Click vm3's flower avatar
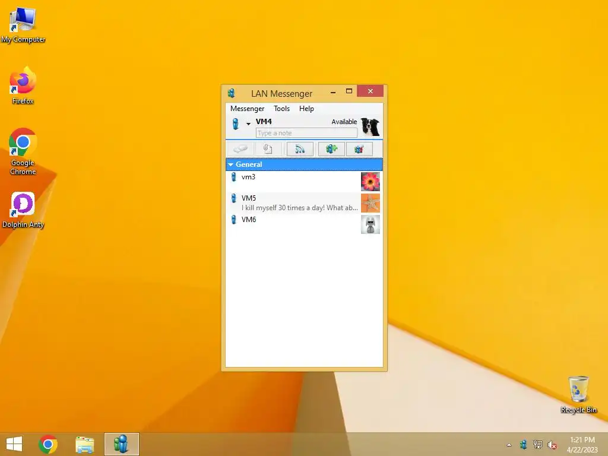The image size is (608, 456). click(x=370, y=182)
